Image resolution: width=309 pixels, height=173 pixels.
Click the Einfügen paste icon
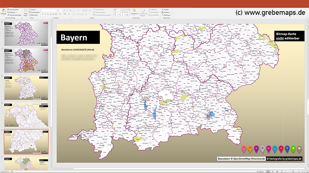pos(4,11)
